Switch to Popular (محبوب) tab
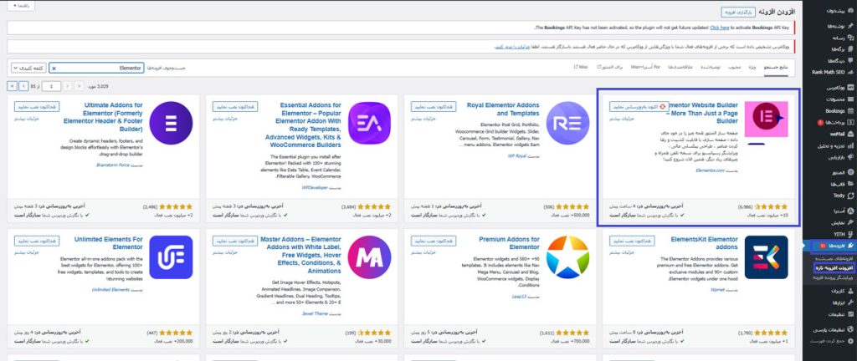The width and height of the screenshot is (857, 361). [735, 67]
